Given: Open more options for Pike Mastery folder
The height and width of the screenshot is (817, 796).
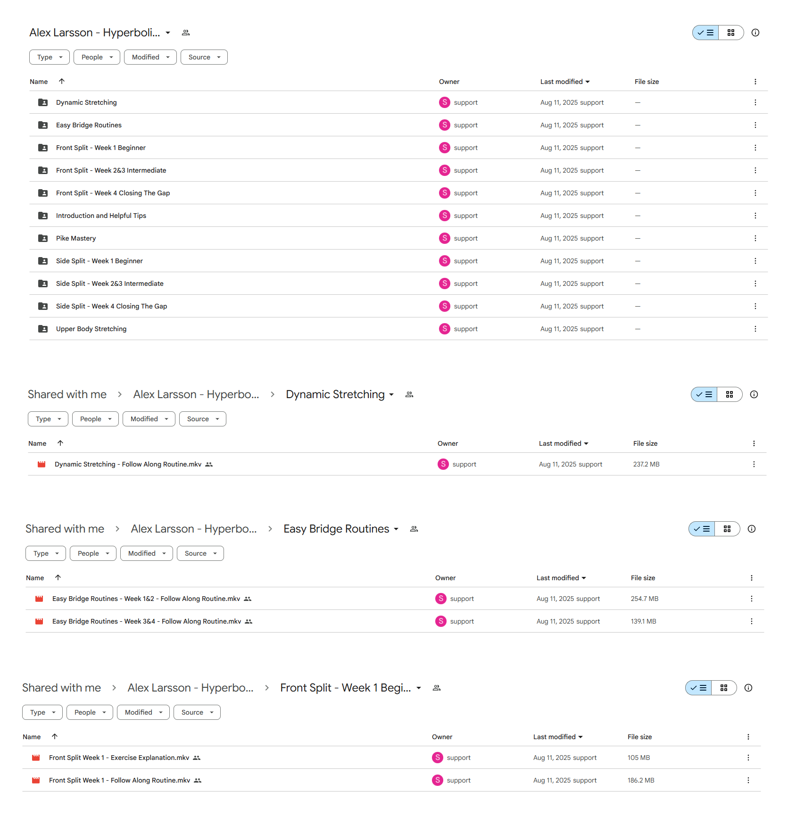Looking at the screenshot, I should click(x=755, y=238).
